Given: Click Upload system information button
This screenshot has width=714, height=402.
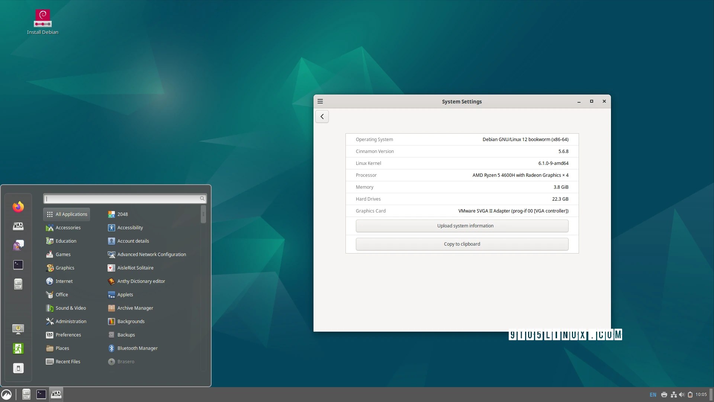Looking at the screenshot, I should point(462,226).
